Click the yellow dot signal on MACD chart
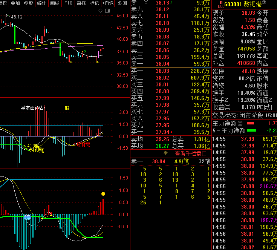 pyautogui.click(x=103, y=194)
